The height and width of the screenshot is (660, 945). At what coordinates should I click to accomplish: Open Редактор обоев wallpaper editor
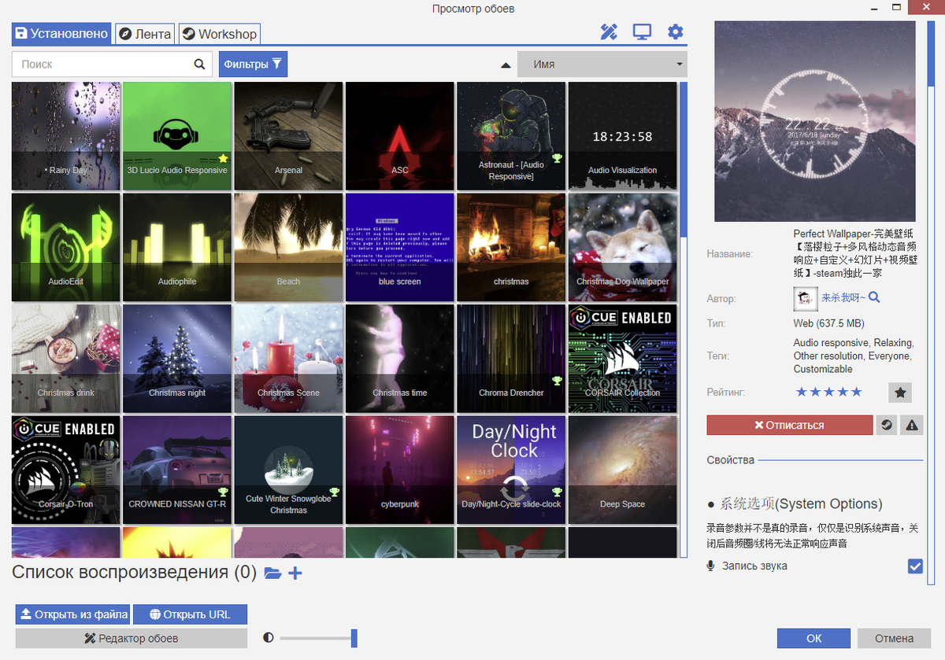coord(132,638)
